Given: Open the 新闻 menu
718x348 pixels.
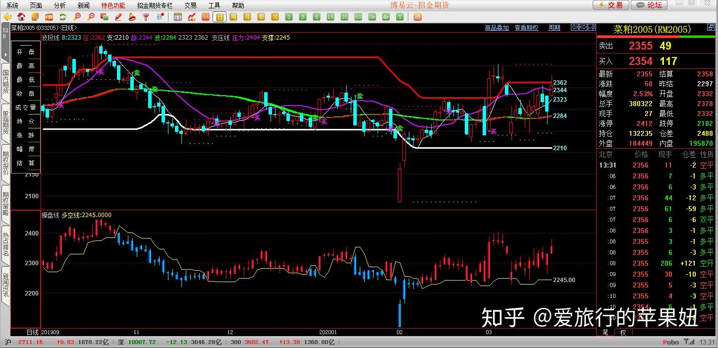Looking at the screenshot, I should [x=84, y=5].
